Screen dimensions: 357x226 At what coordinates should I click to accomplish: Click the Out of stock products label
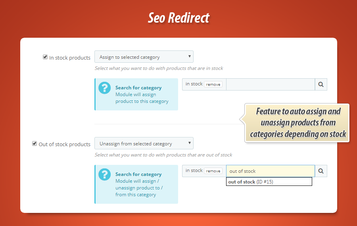pos(65,144)
